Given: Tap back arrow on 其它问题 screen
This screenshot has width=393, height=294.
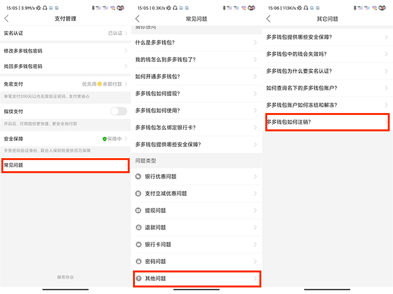Looking at the screenshot, I should point(269,18).
